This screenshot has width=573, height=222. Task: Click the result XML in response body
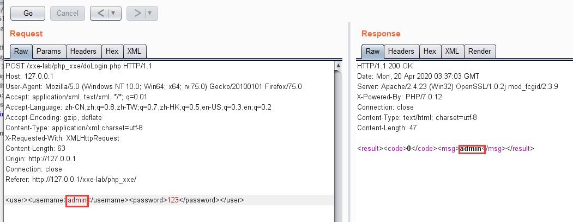(445, 149)
